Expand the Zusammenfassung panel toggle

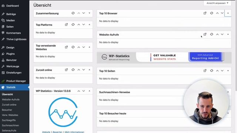coord(90,13)
